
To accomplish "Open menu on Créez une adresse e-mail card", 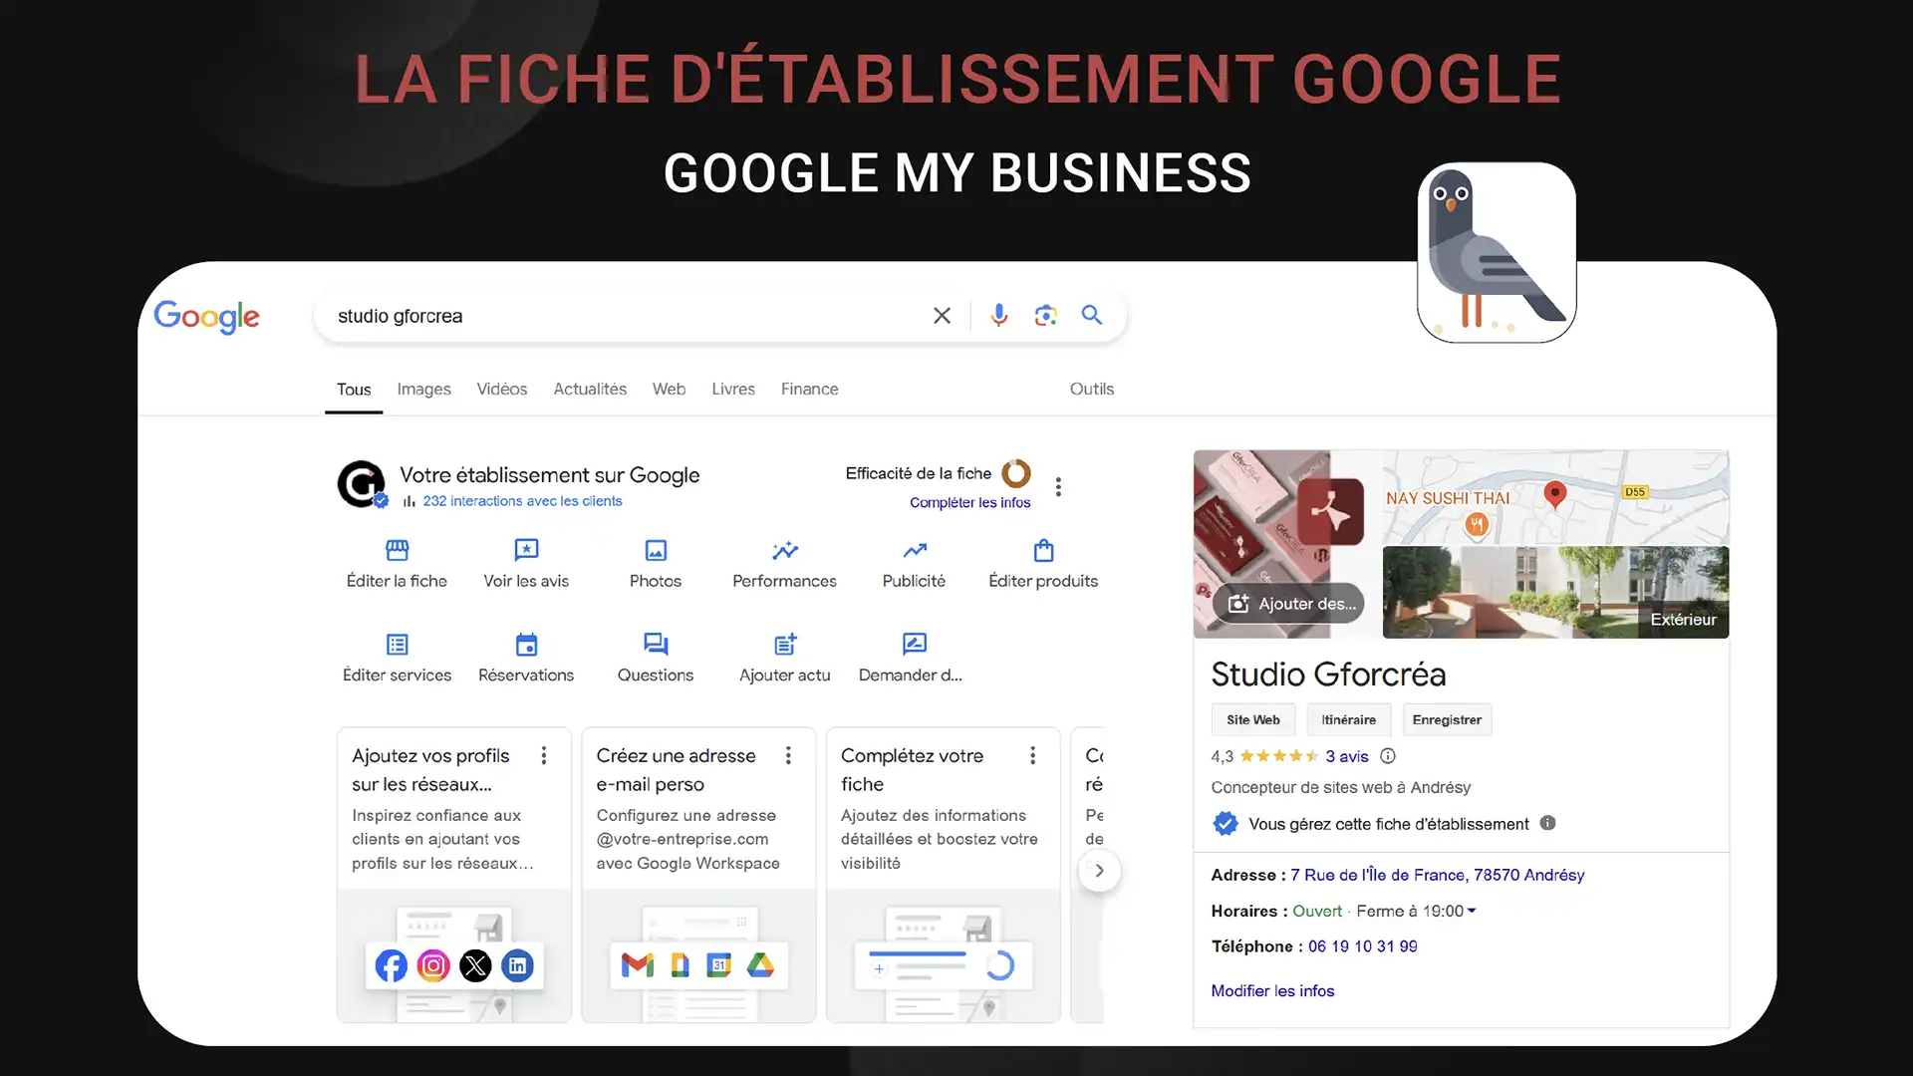I will click(x=788, y=756).
